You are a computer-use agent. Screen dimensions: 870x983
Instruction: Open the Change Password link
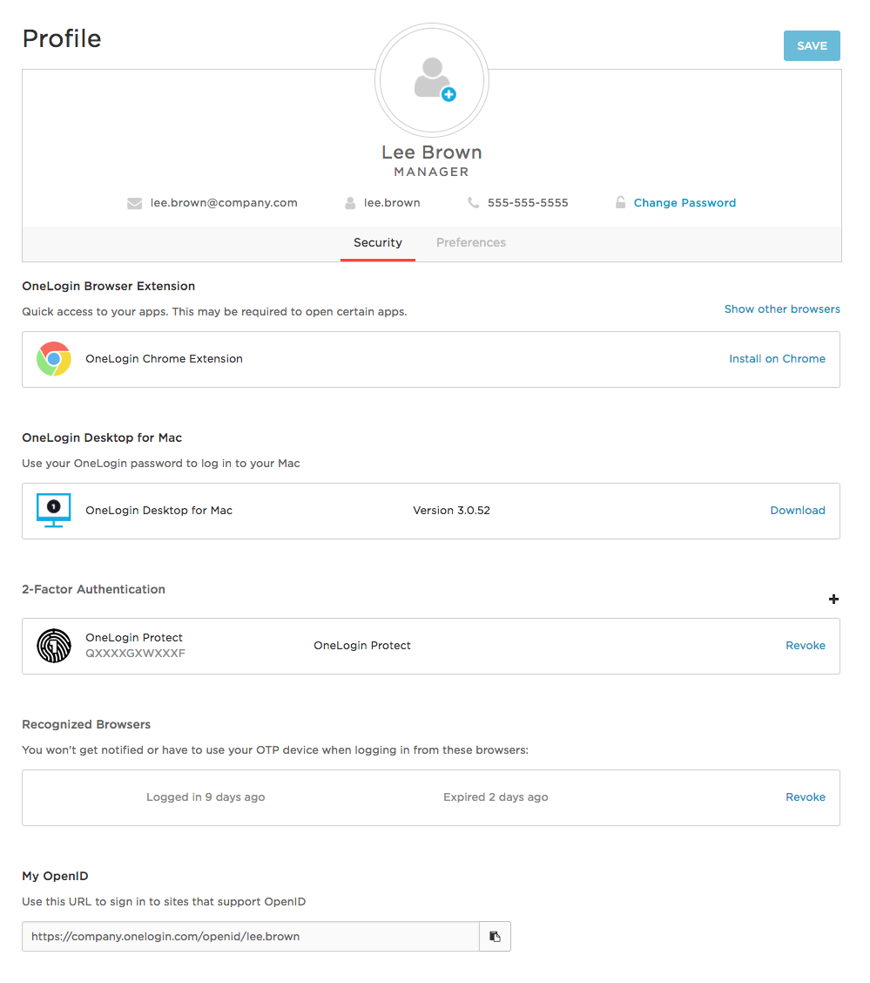685,202
